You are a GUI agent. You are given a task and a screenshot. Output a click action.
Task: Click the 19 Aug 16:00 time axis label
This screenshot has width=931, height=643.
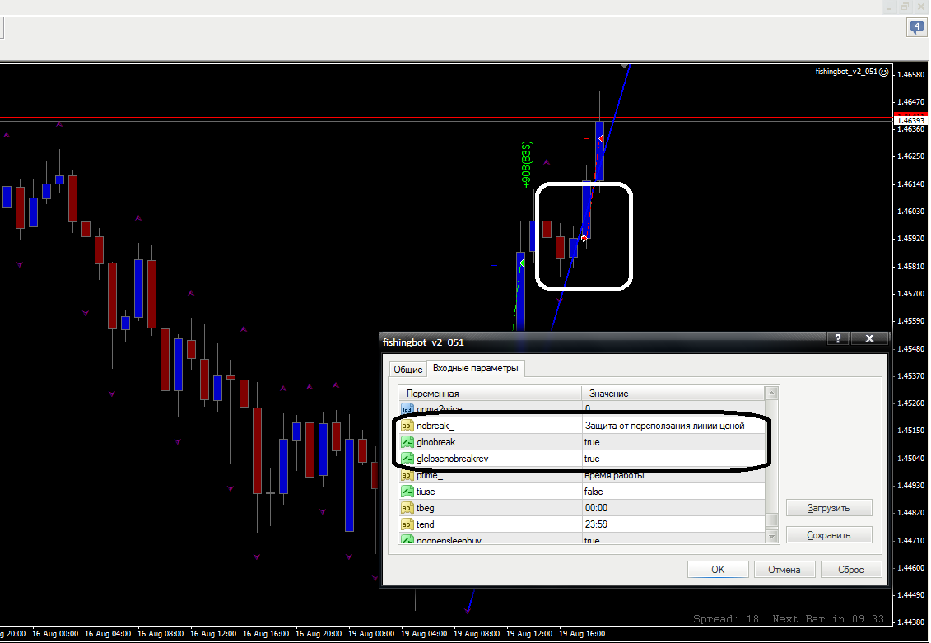point(583,633)
